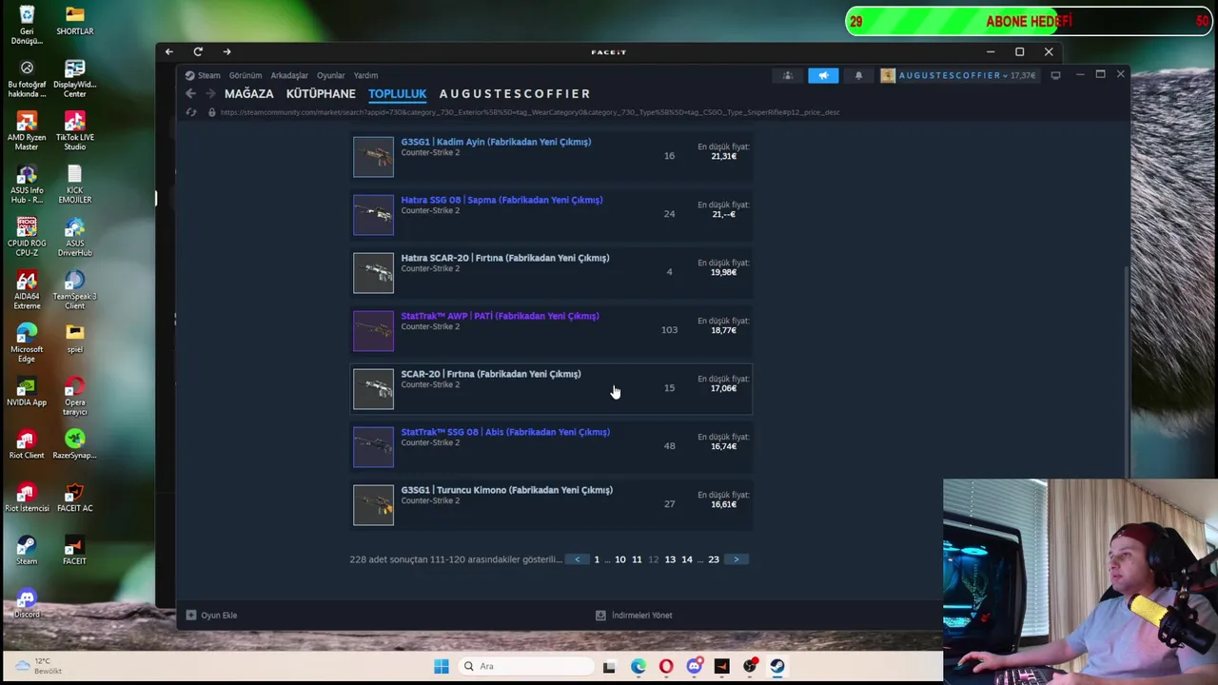Open the AUGUSTESCOFFIER profile tab
Viewport: 1218px width, 685px height.
pyautogui.click(x=515, y=93)
